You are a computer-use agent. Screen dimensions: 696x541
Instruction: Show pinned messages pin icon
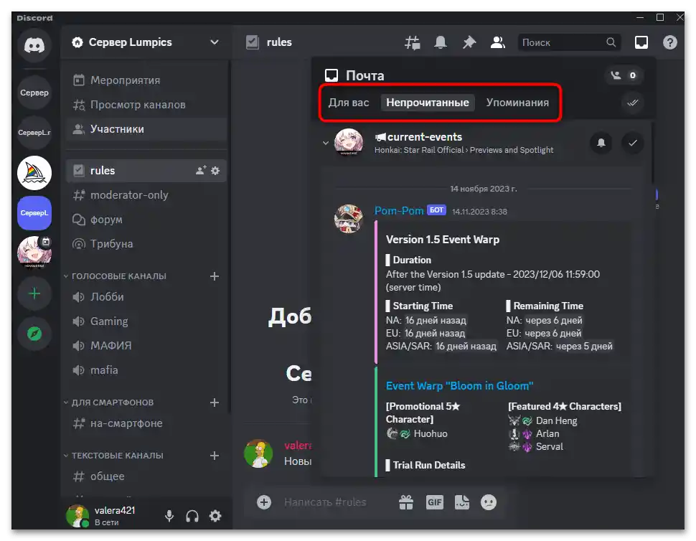tap(469, 42)
